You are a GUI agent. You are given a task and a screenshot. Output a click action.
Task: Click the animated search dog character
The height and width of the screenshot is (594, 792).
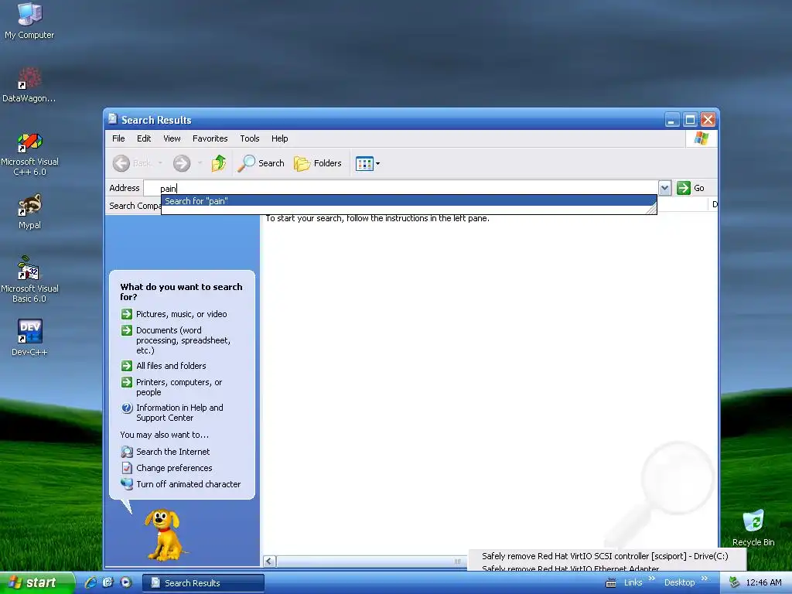point(165,534)
